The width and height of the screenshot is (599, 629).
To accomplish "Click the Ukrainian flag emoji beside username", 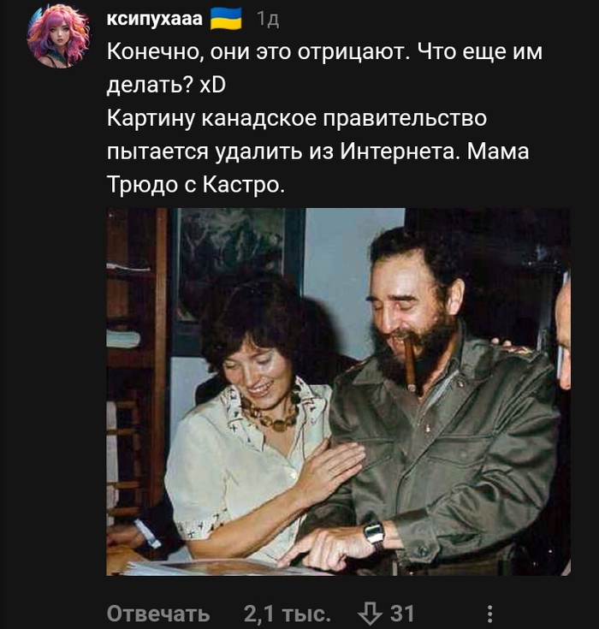I will click(x=226, y=19).
